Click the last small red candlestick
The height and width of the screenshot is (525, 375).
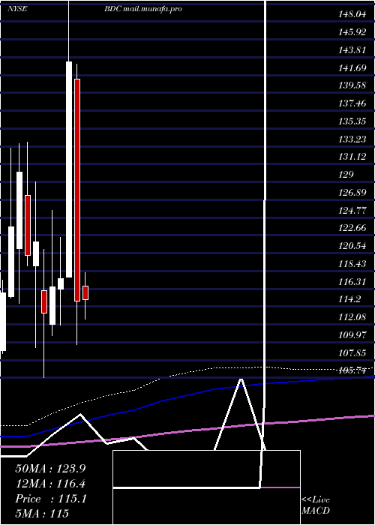(x=85, y=292)
